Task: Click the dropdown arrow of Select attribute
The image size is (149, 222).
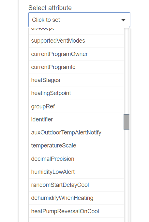Action: 123,20
